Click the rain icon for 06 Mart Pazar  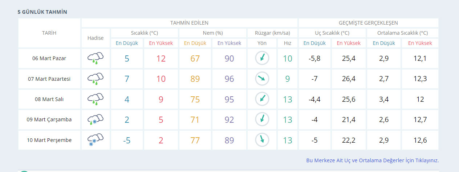coord(96,58)
